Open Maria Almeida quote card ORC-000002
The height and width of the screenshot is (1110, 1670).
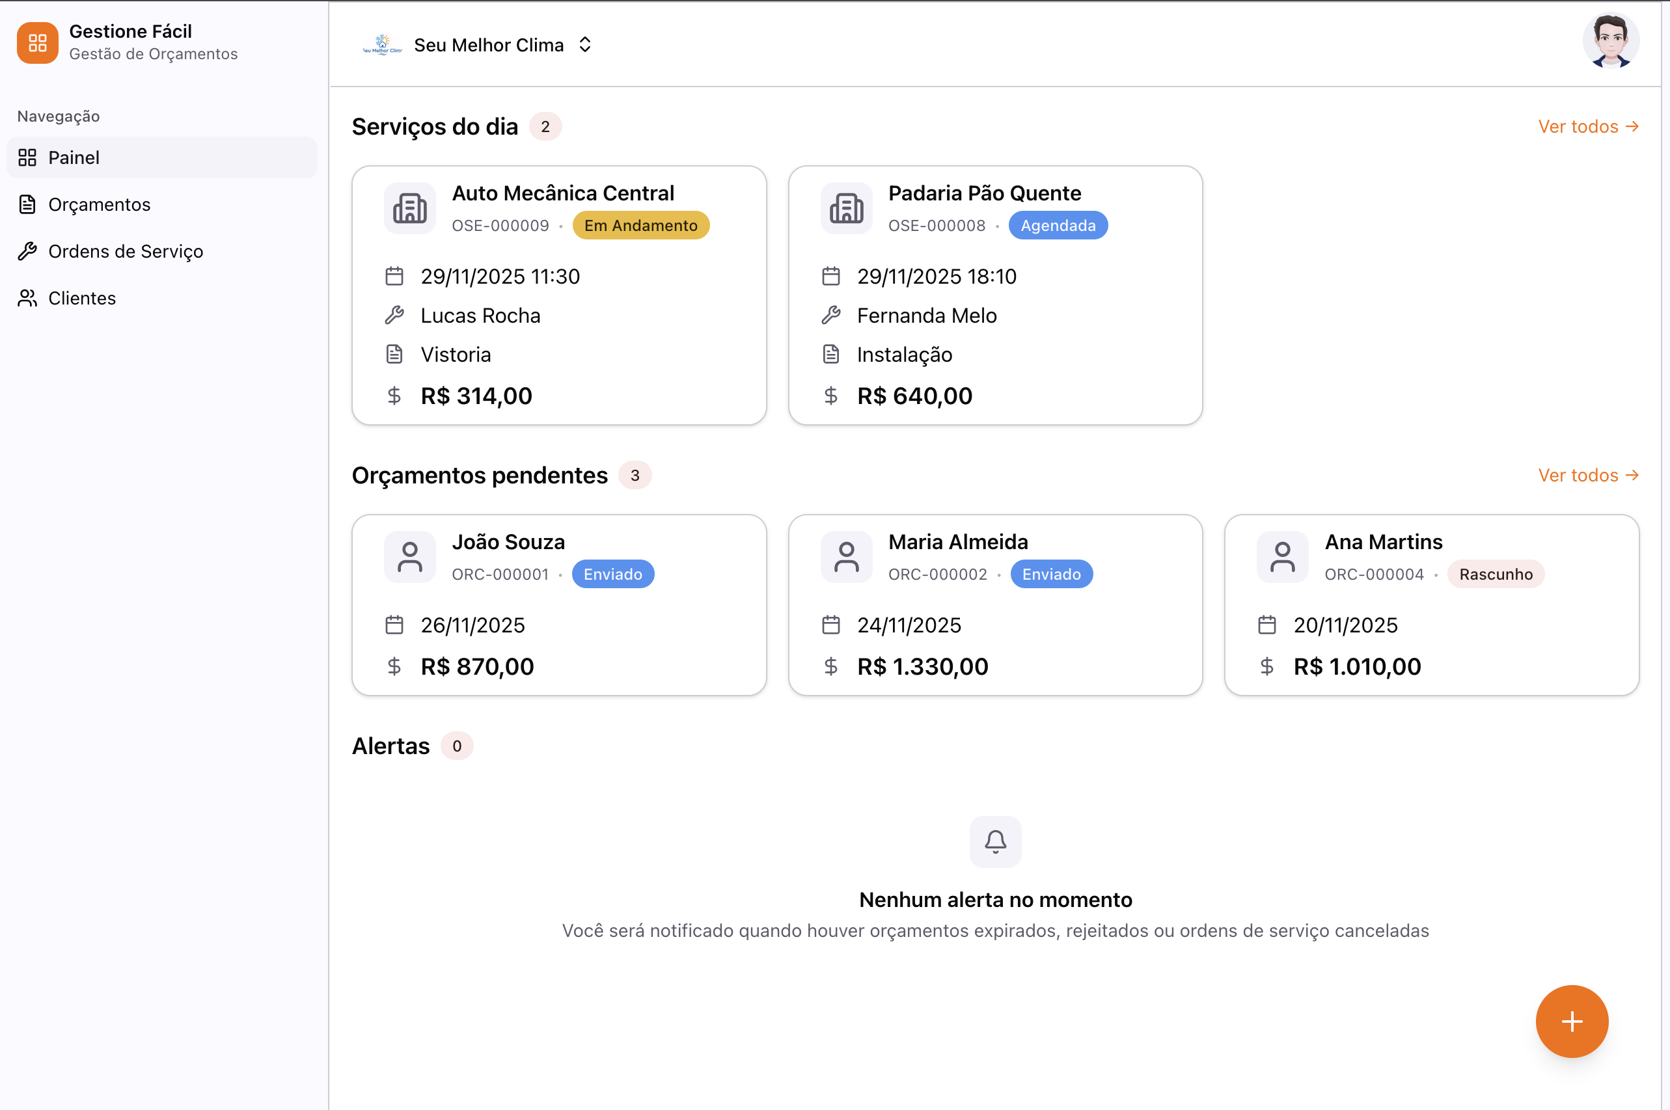[994, 605]
